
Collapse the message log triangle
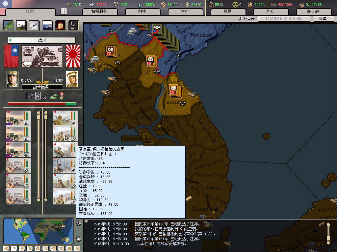point(87,221)
